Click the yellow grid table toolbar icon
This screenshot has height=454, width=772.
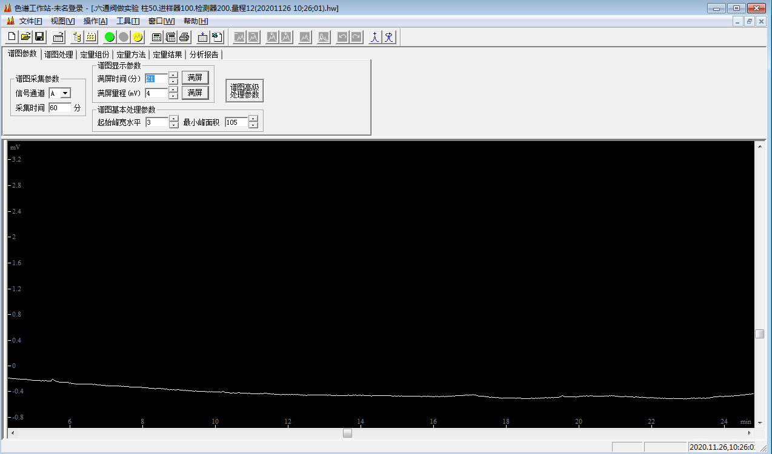(x=91, y=37)
